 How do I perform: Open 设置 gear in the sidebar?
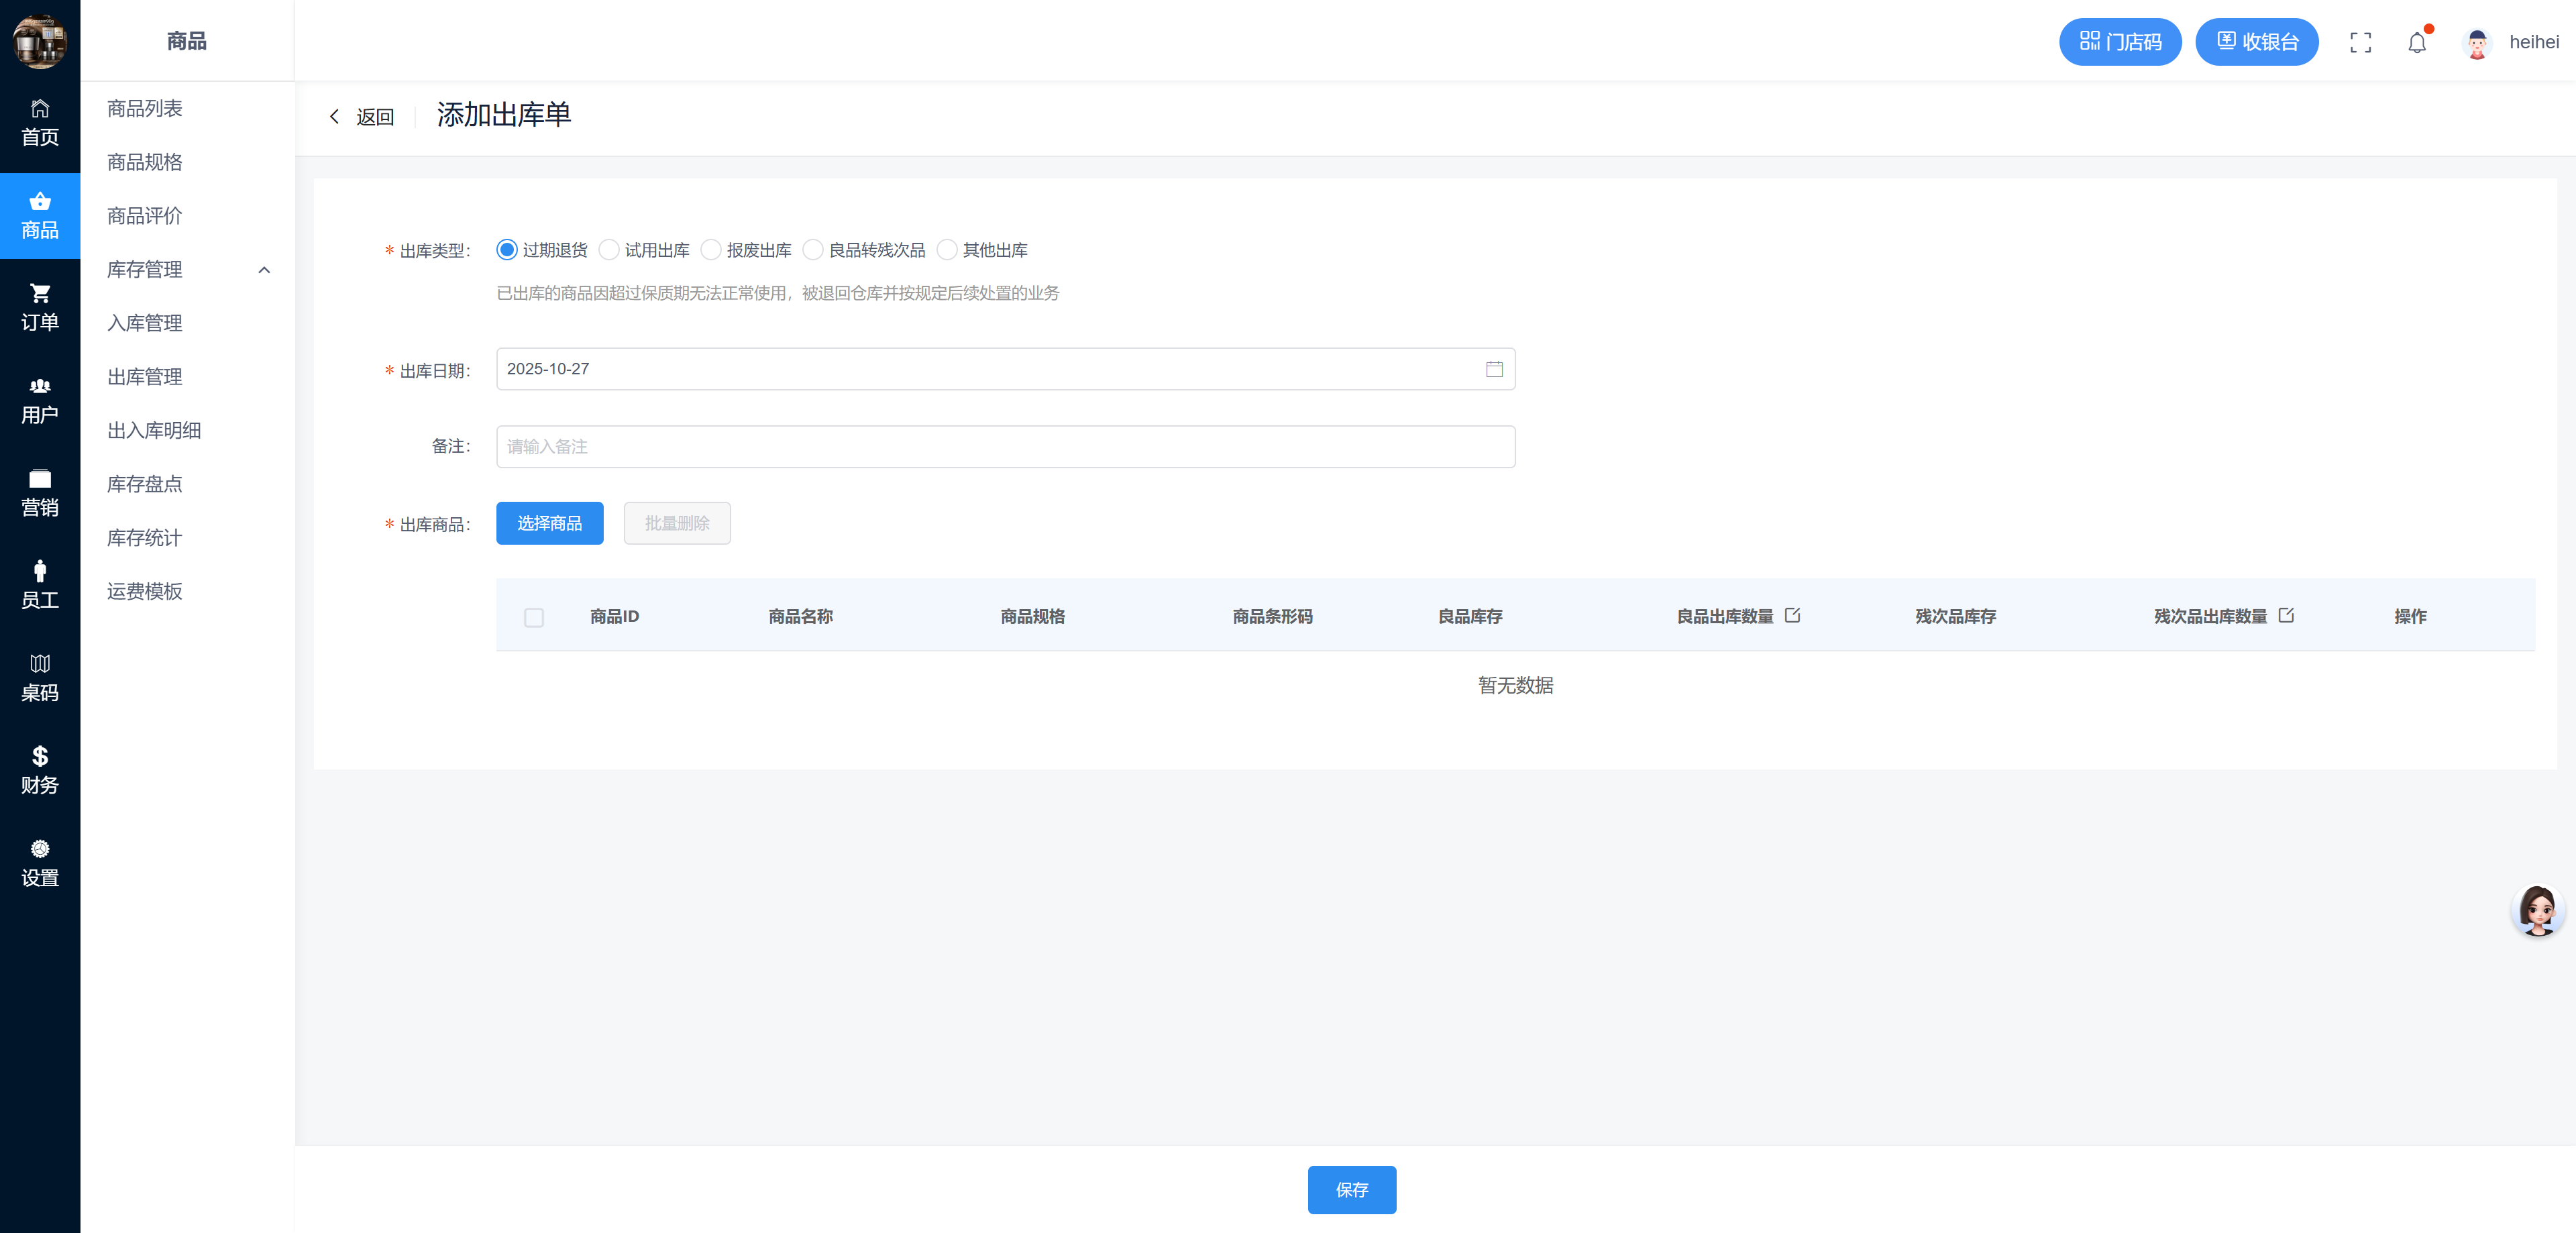click(x=40, y=863)
